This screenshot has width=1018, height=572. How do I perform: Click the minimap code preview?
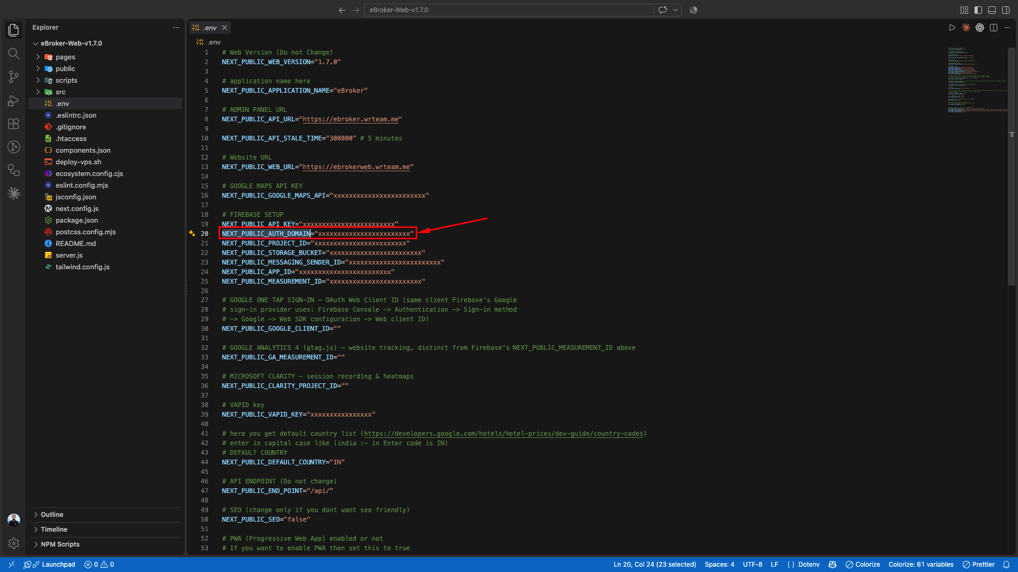coord(977,80)
